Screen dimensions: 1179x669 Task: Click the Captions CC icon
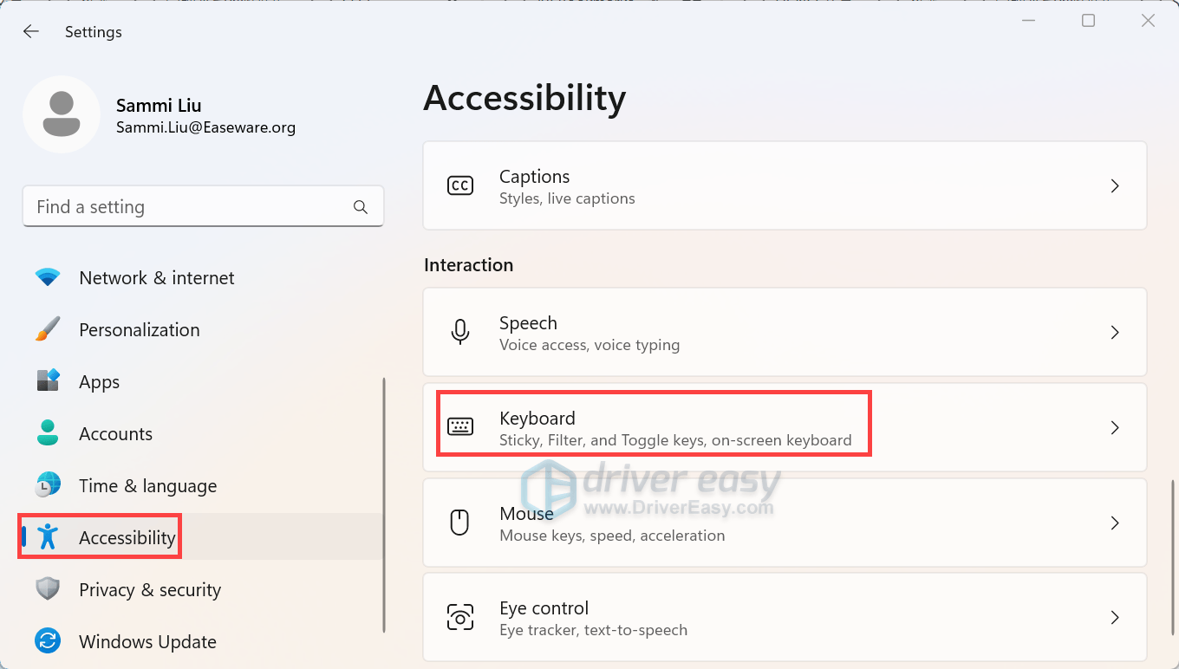click(x=460, y=185)
